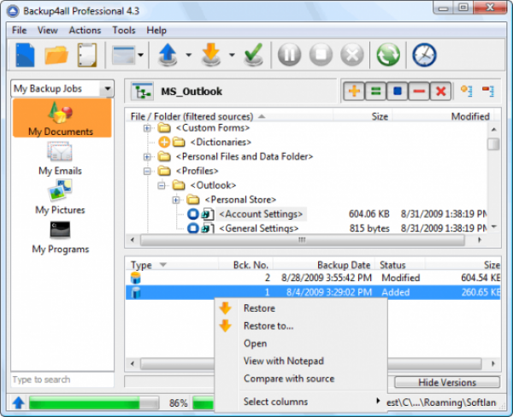Toggle the unchanged files equals filter
This screenshot has height=417, width=513.
pyautogui.click(x=375, y=91)
